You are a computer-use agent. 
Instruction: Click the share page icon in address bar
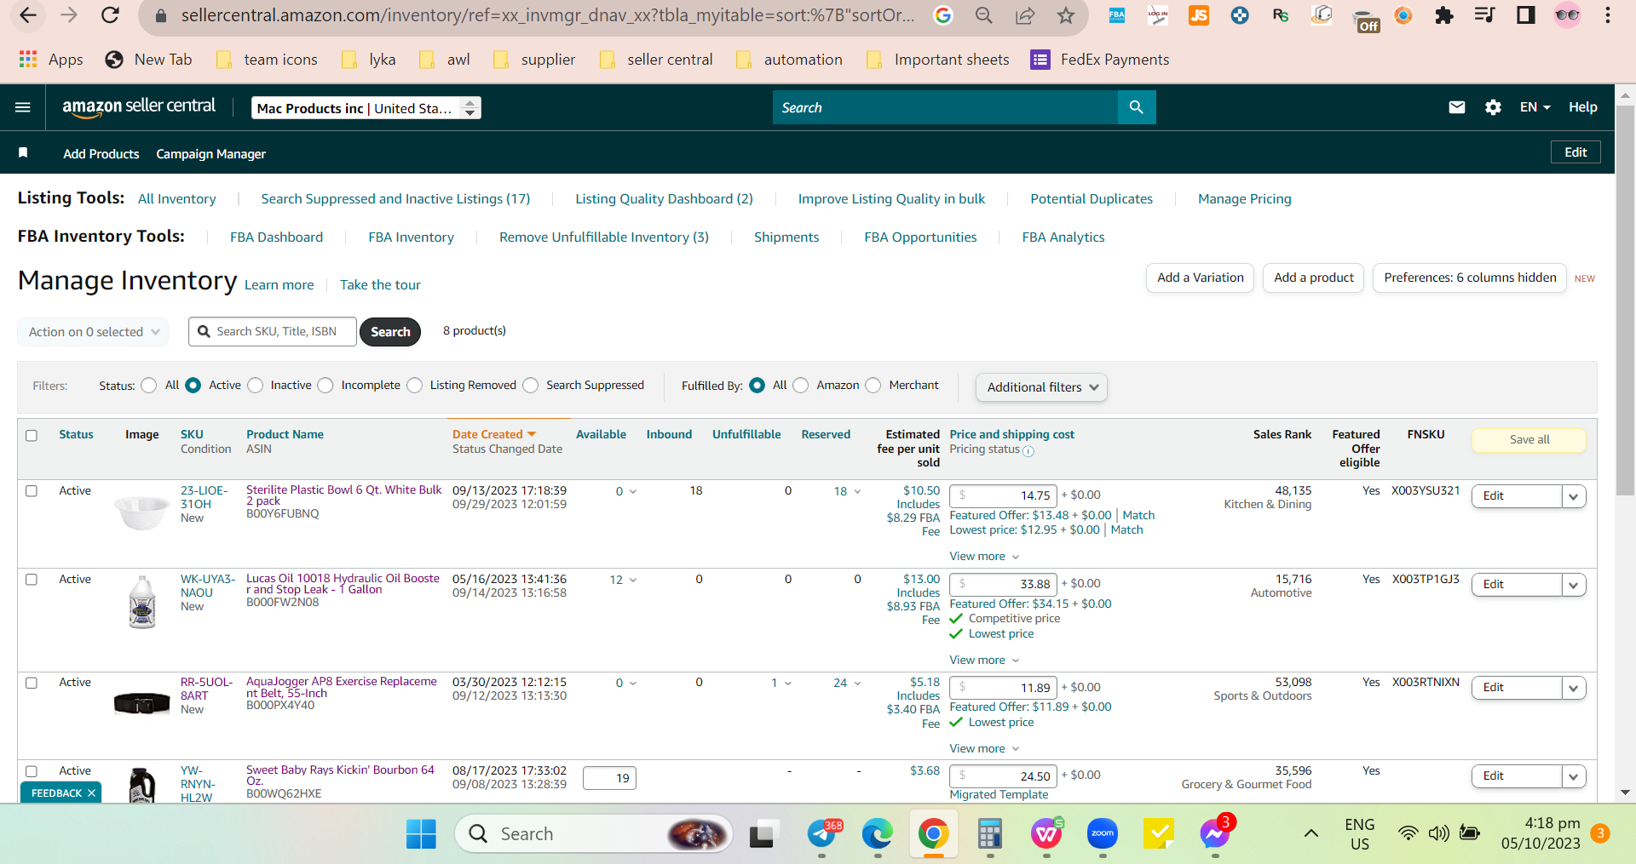[x=1025, y=15]
